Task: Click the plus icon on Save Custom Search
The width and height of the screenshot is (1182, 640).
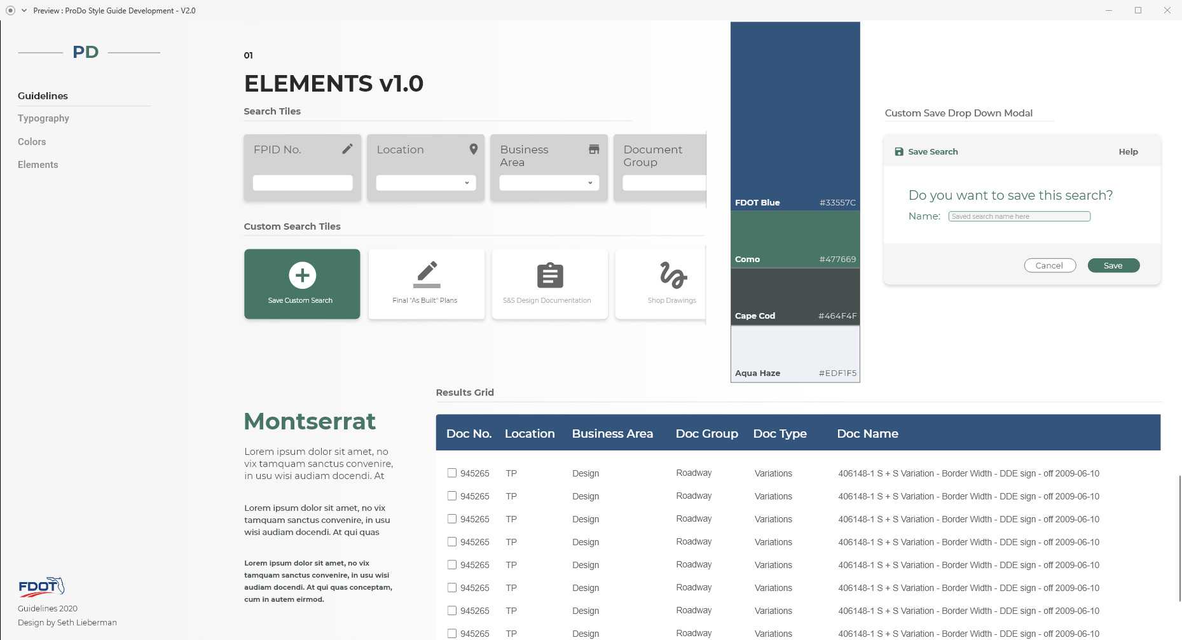Action: [x=303, y=275]
